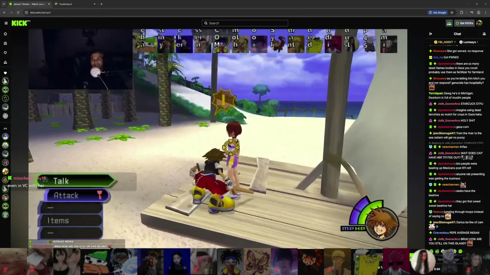This screenshot has height=275, width=490.
Task: Go to Home in the sidebar
Action: tap(5, 34)
